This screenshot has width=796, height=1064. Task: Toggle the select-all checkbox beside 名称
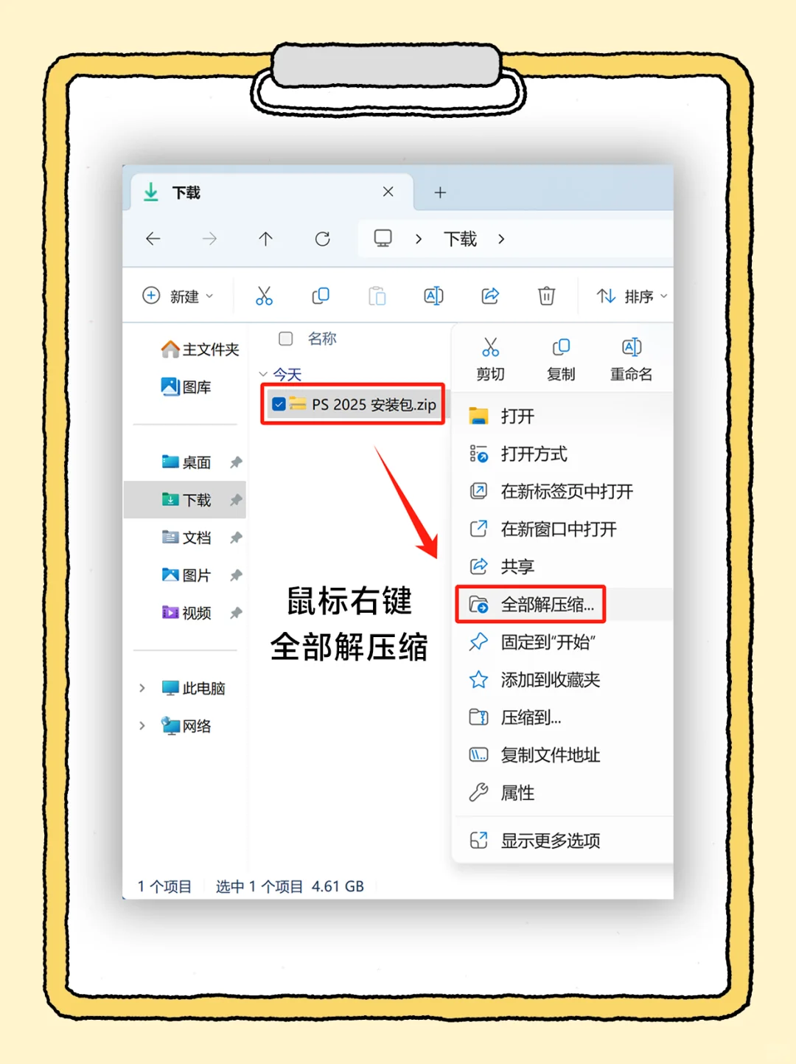286,338
